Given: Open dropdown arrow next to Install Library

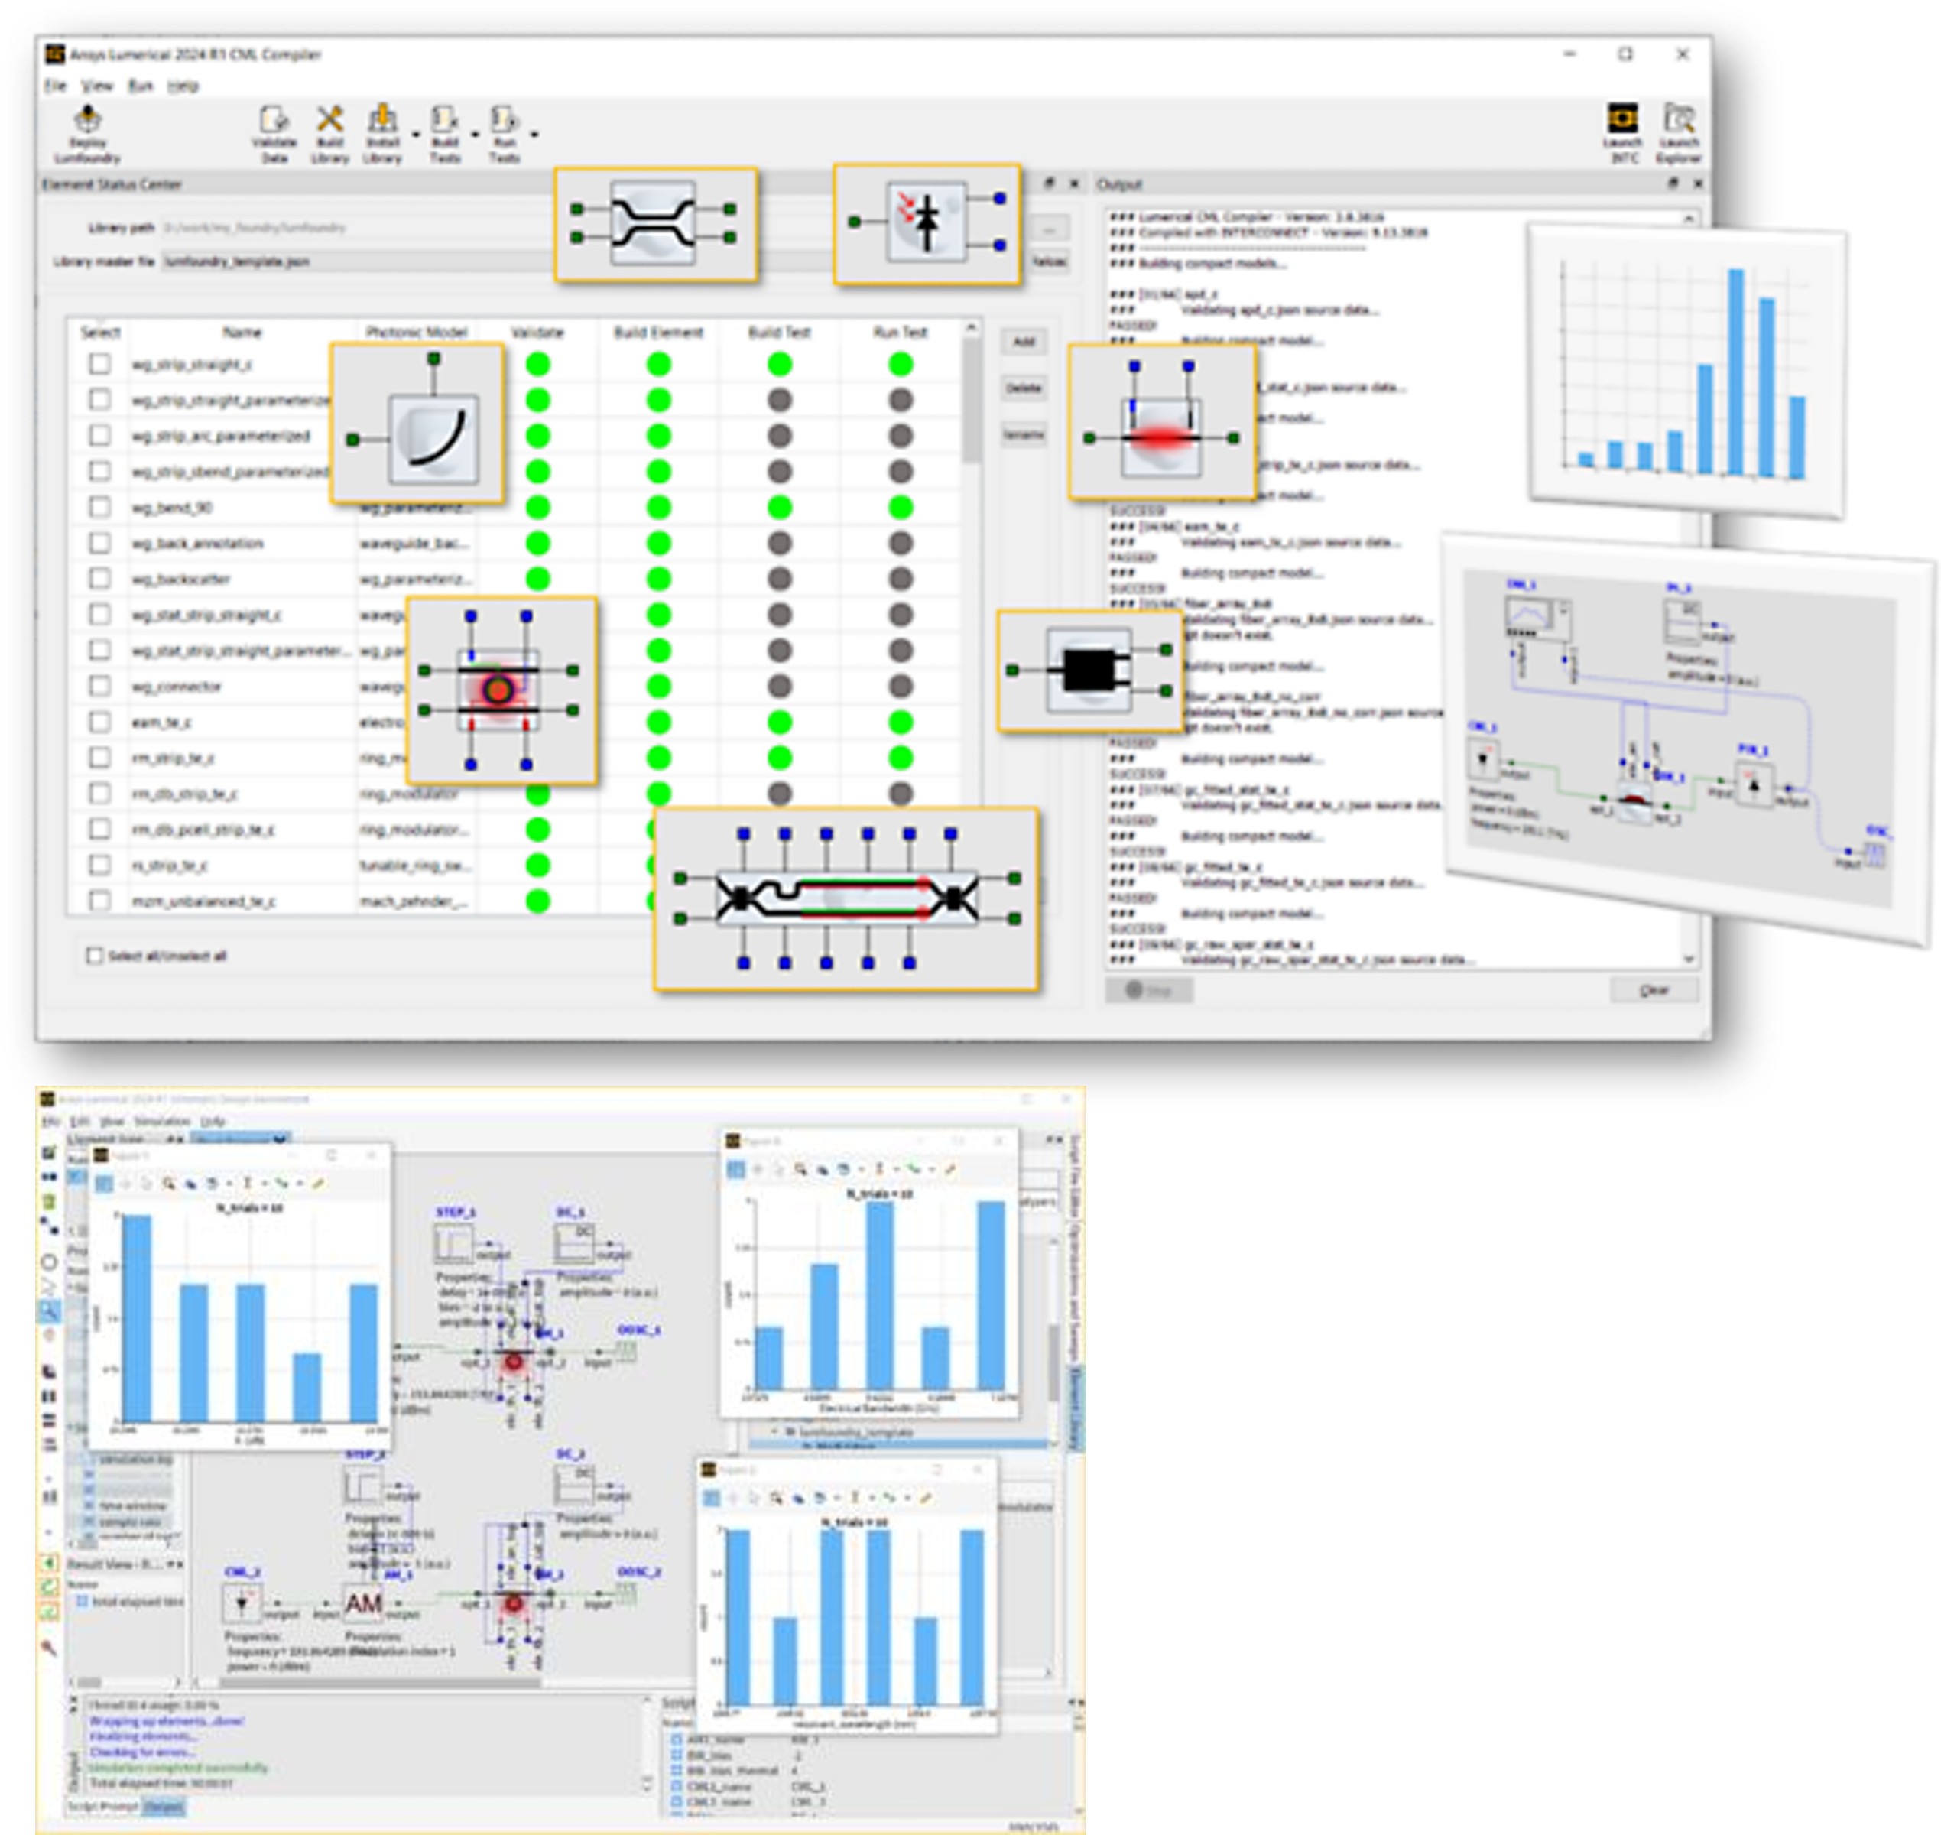Looking at the screenshot, I should pos(416,134).
